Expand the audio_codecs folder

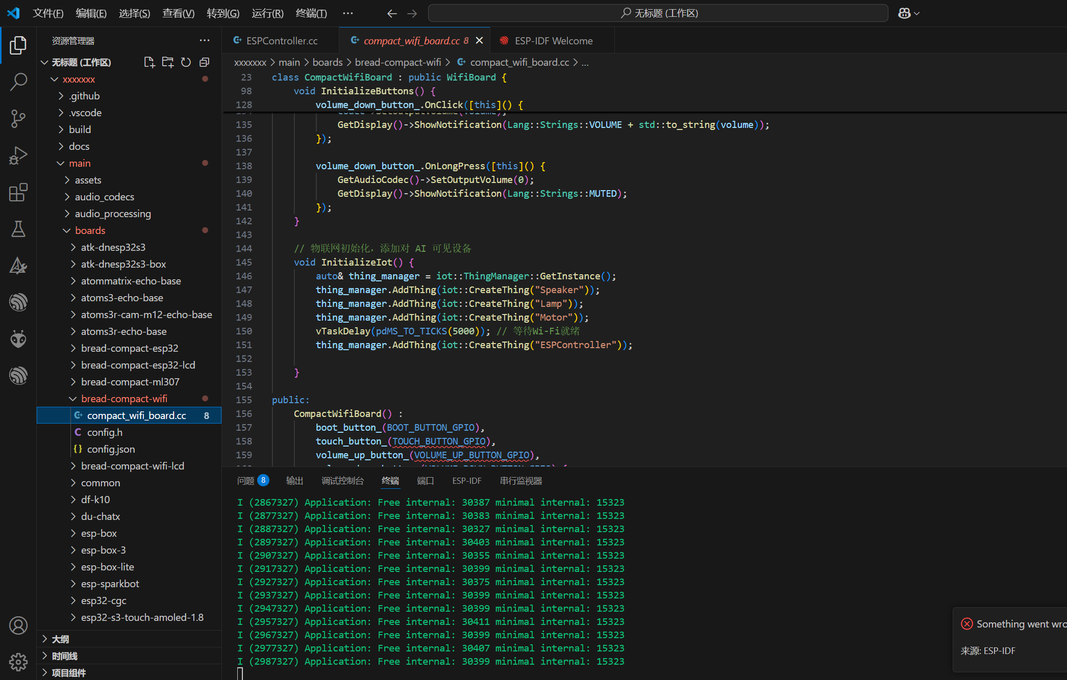[104, 197]
